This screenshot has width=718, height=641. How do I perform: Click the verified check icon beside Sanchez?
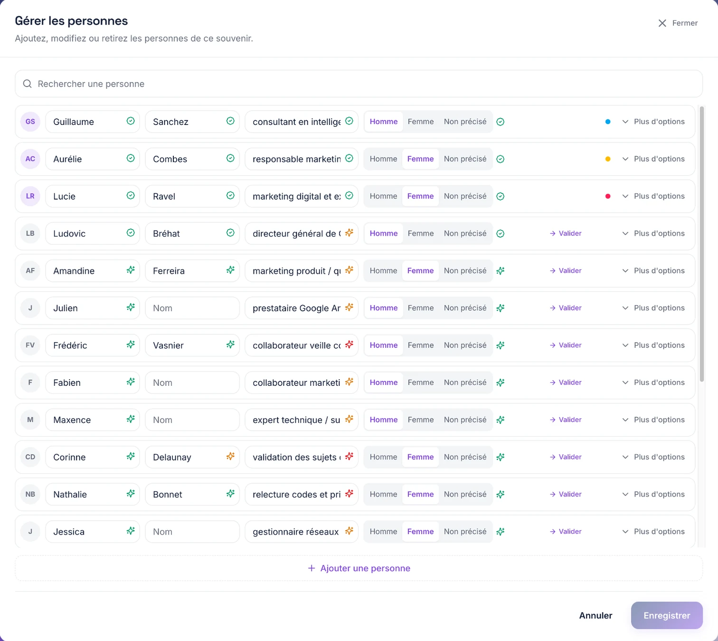coord(230,121)
